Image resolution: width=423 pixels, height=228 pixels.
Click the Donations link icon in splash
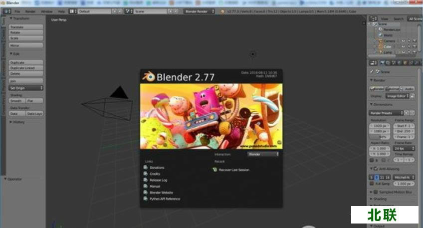pos(146,167)
